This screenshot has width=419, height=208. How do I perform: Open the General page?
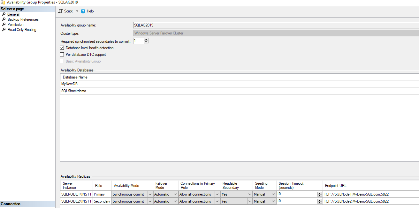[13, 14]
